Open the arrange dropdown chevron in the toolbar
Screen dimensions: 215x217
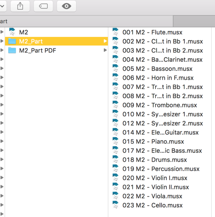tap(2, 6)
